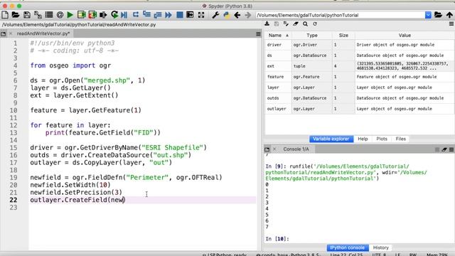455x256 pixels.
Task: Sort variables by the Name column header
Action: point(278,35)
